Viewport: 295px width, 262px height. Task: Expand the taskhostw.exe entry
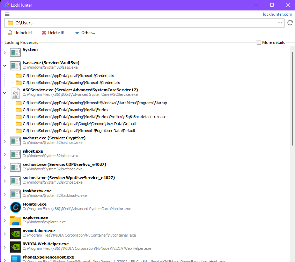(5, 194)
